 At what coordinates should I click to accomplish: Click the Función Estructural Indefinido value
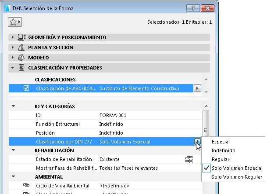pyautogui.click(x=111, y=124)
